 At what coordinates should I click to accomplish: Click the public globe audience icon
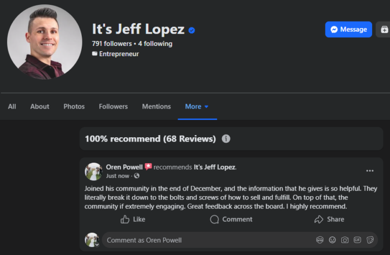[x=136, y=176]
